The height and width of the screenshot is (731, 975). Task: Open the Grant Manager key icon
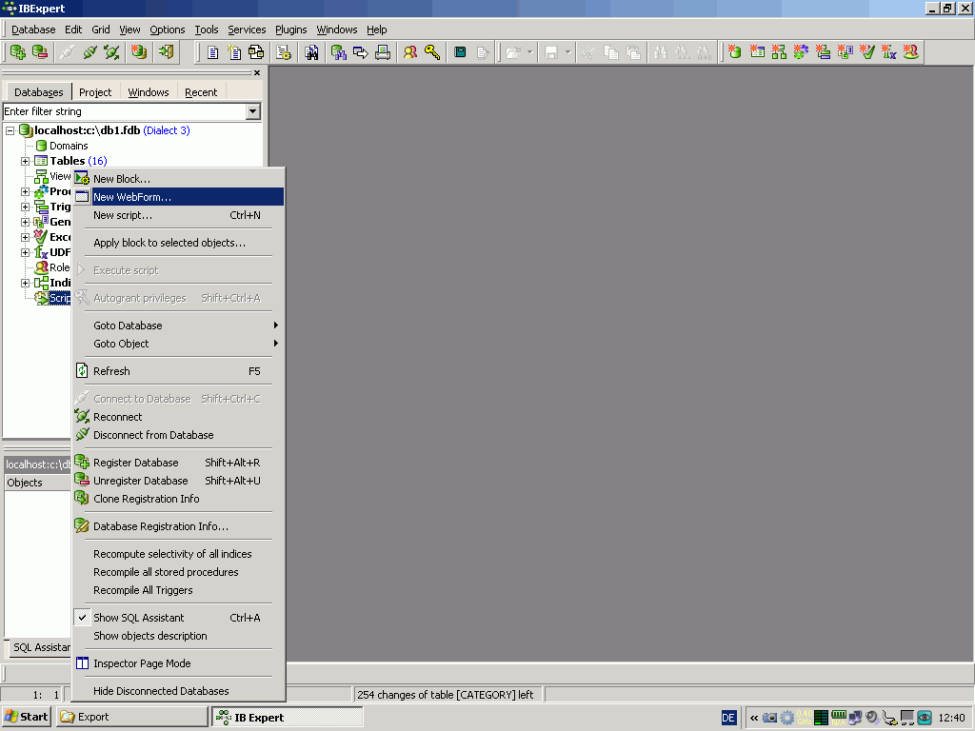pyautogui.click(x=433, y=52)
